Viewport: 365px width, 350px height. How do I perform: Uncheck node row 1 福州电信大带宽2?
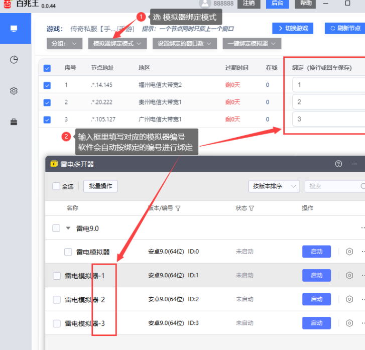[x=47, y=85]
